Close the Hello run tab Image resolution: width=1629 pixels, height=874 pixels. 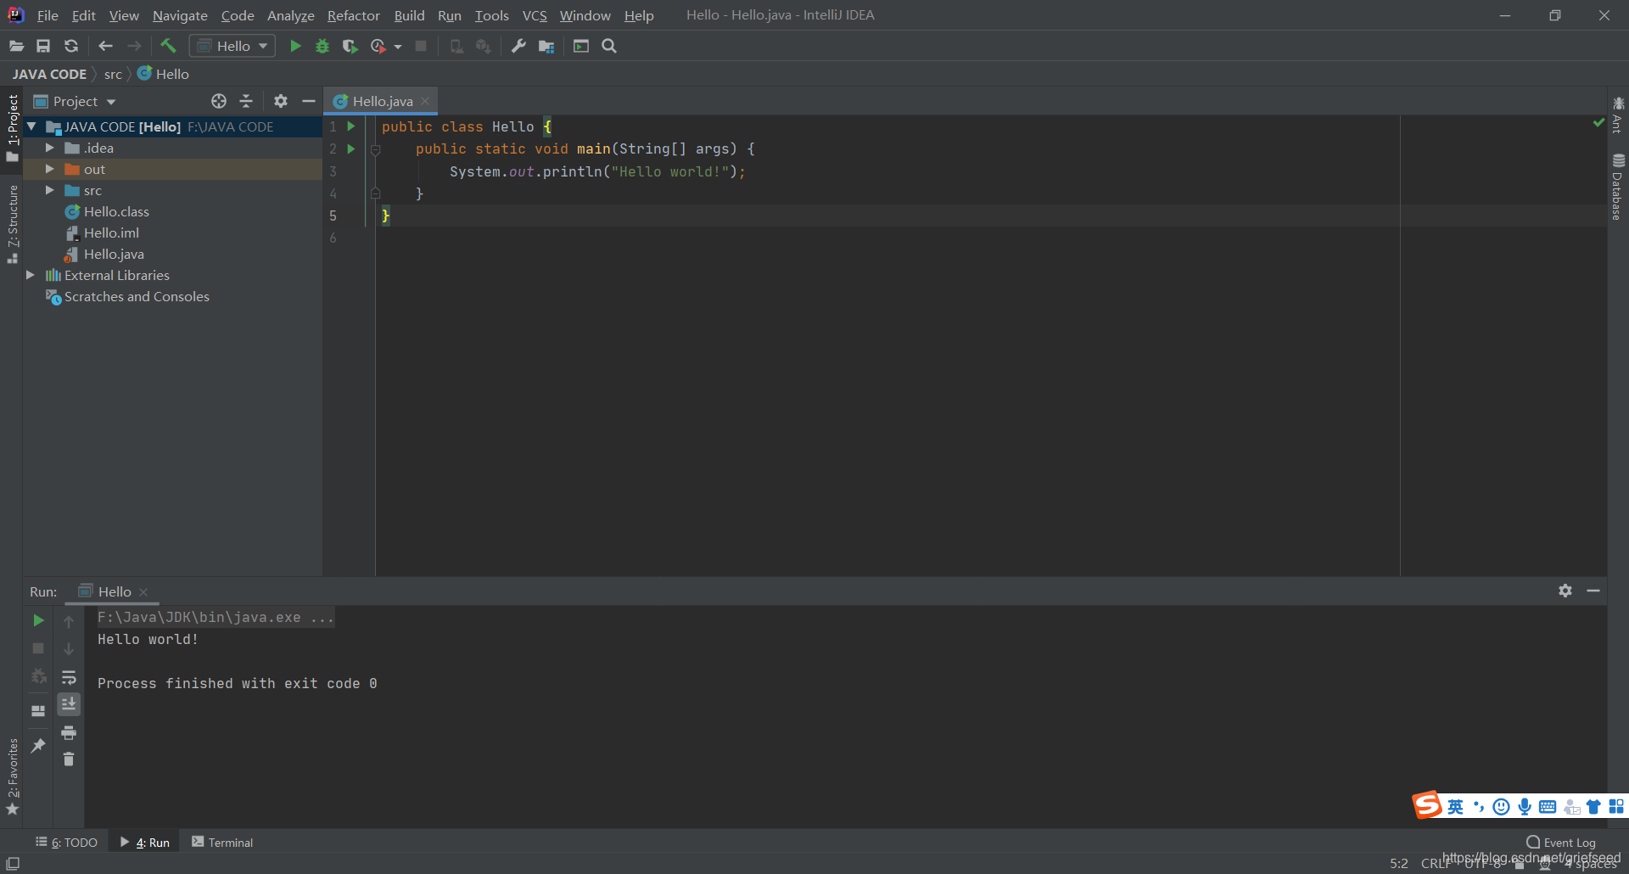click(x=143, y=591)
